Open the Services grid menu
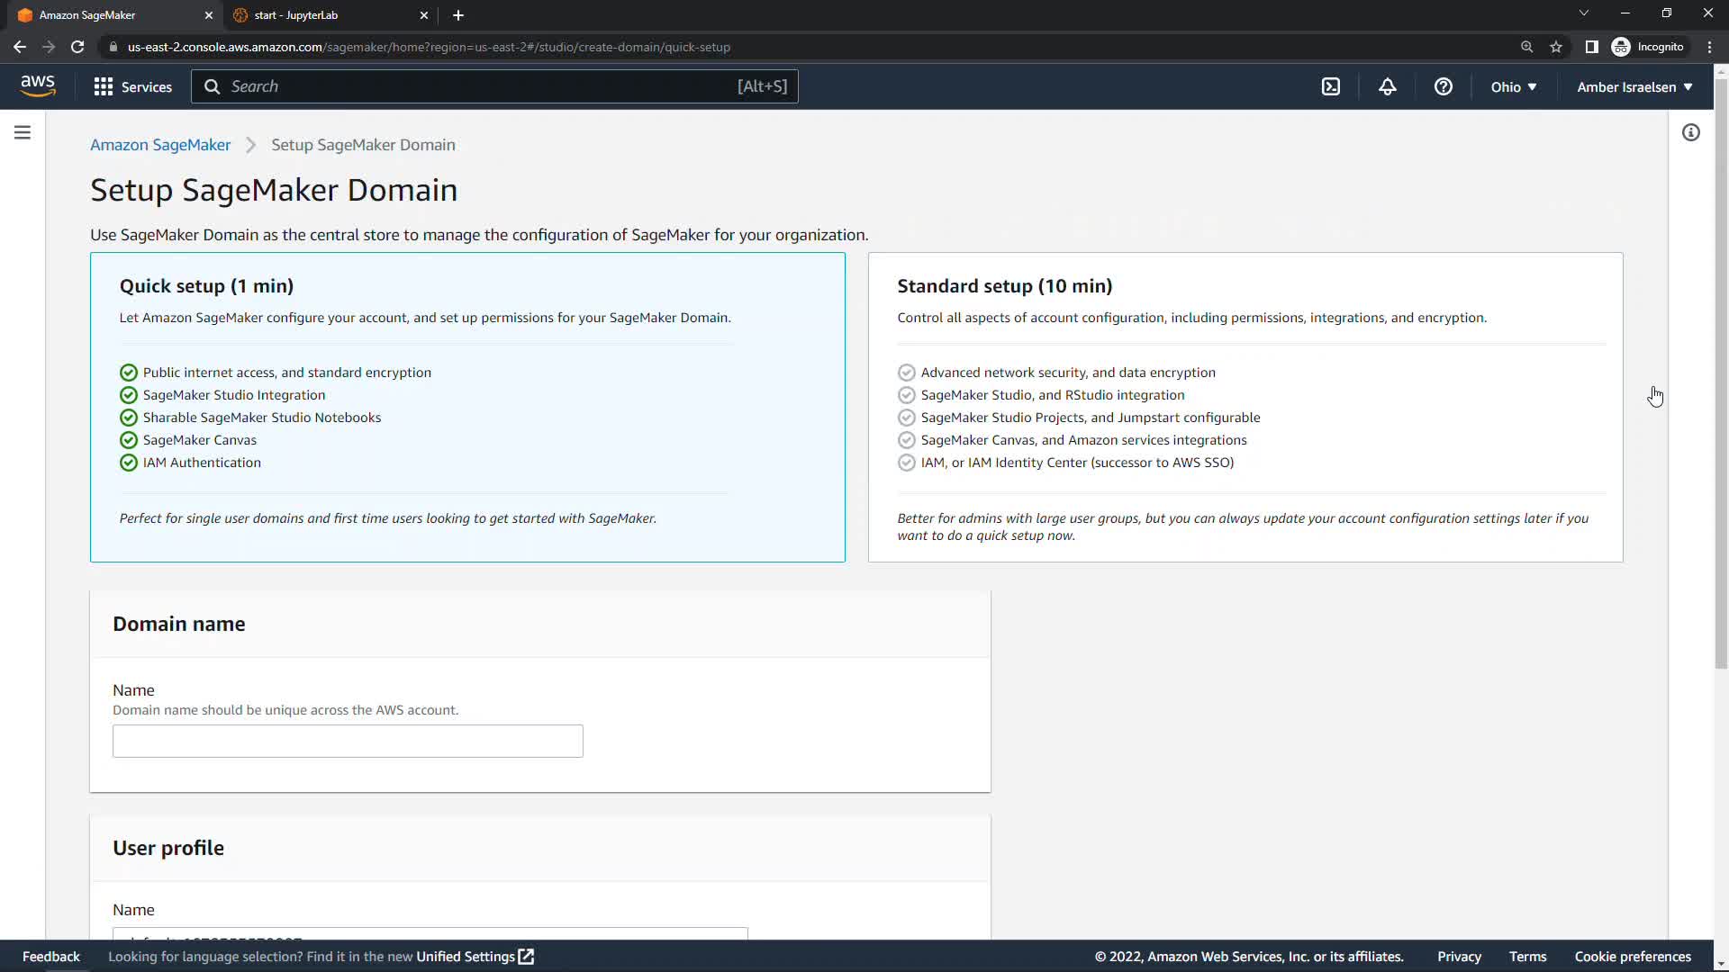 pyautogui.click(x=132, y=86)
